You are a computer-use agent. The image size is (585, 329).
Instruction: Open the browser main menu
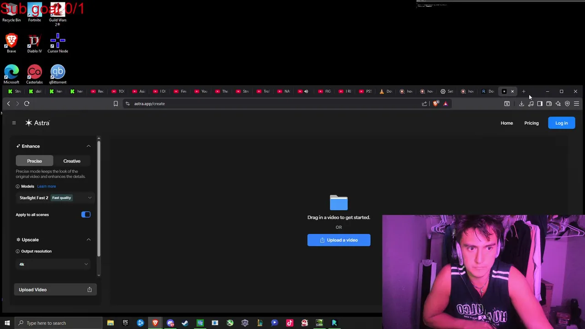pyautogui.click(x=576, y=104)
